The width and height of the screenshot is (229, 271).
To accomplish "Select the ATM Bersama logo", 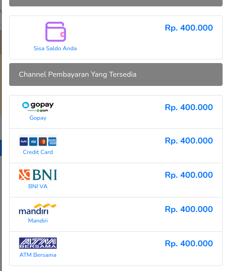I will coord(38,243).
